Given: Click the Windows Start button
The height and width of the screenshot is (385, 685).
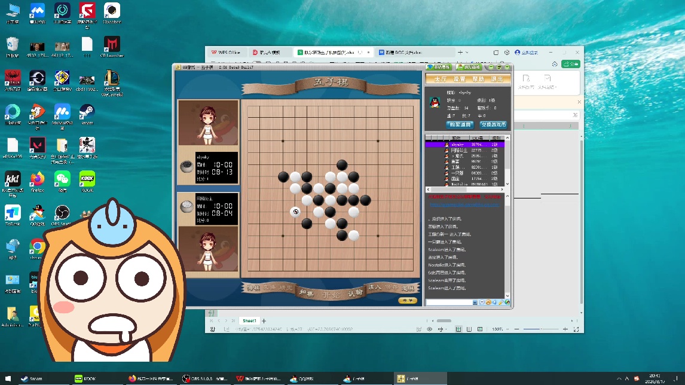Looking at the screenshot, I should click(8, 378).
